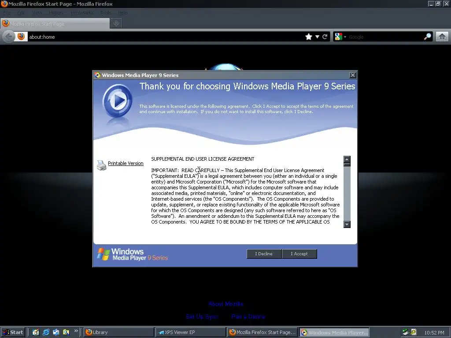Click the magnifying glass search icon

coord(427,37)
